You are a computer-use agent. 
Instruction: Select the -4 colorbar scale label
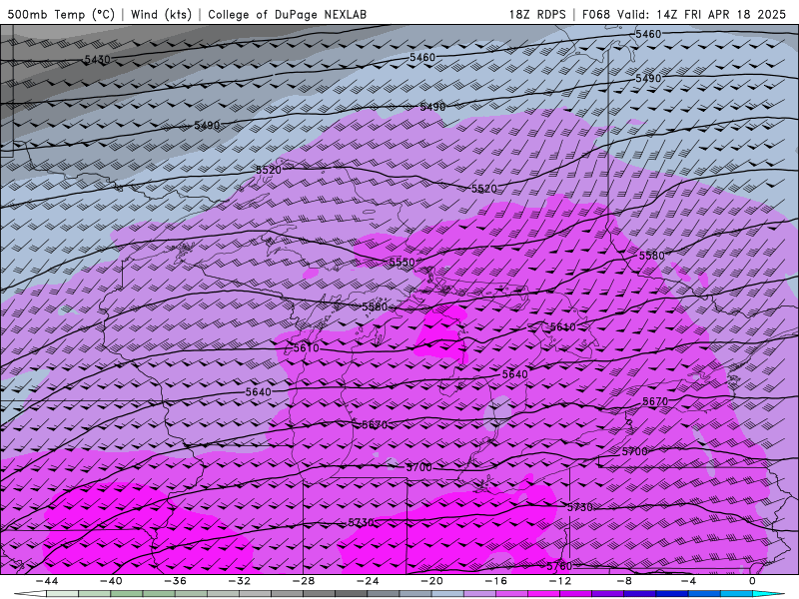click(x=688, y=581)
